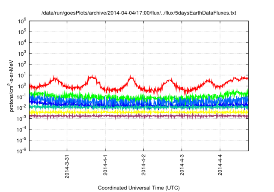Click the 2014-4-2 date tick label
Image resolution: width=274 pixels, height=192 pixels.
pos(143,165)
